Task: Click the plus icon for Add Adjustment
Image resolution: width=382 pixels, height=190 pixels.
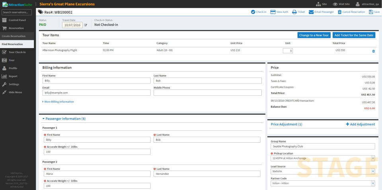Action: point(347,124)
